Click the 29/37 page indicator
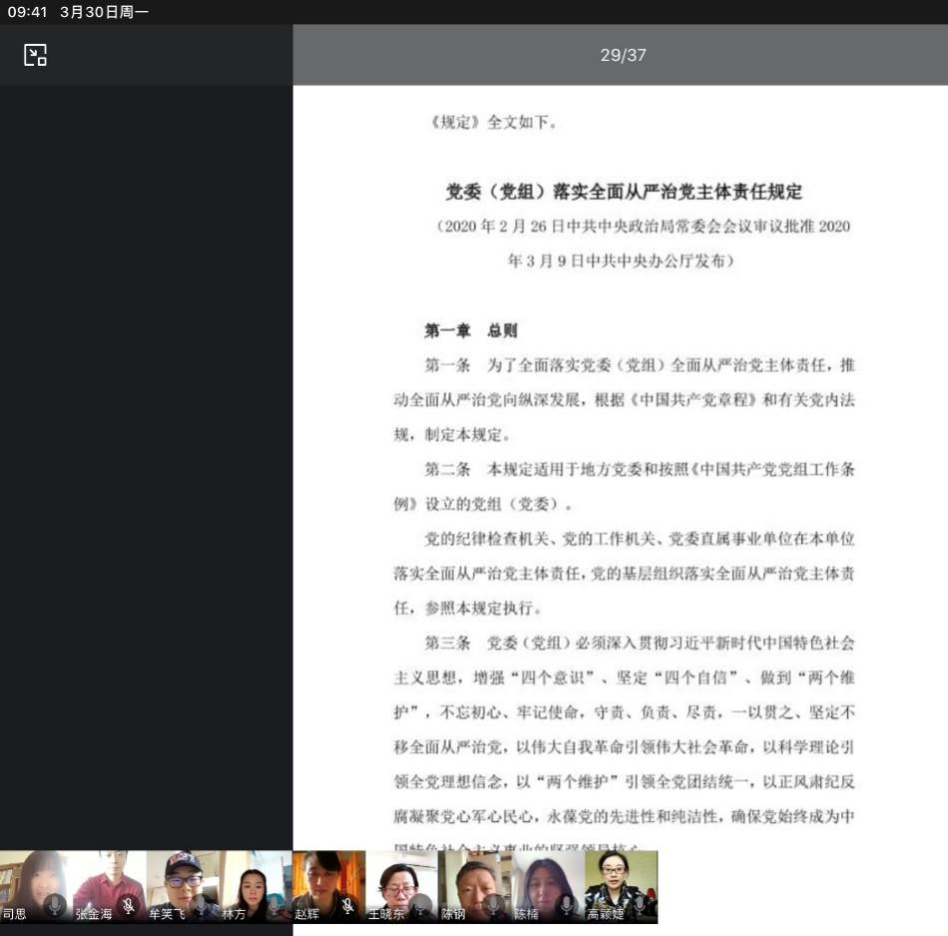Viewport: 948px width, 936px height. click(623, 55)
